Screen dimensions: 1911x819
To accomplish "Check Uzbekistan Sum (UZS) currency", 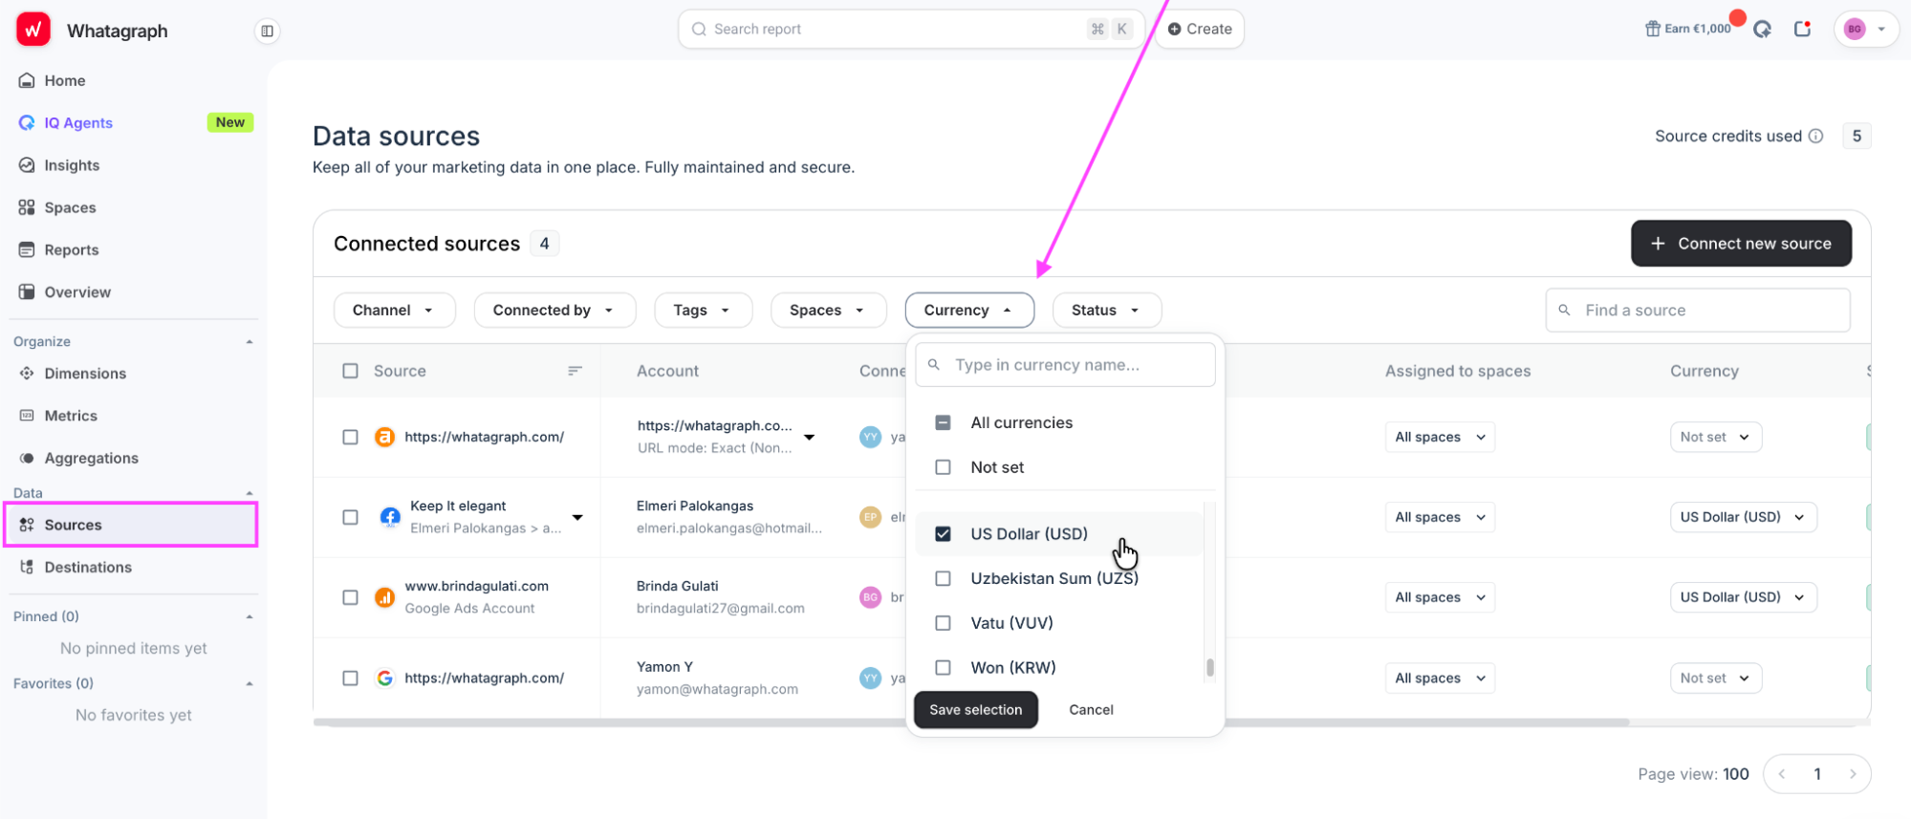I will [943, 578].
